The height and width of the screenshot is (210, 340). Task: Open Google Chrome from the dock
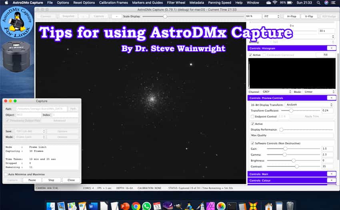tap(136, 206)
